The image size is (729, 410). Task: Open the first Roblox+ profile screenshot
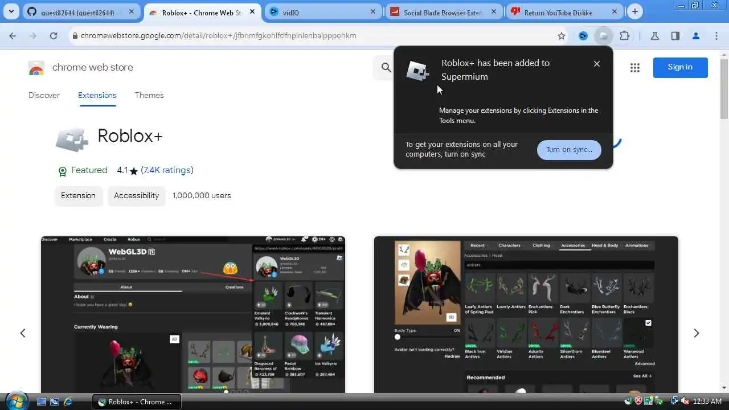pyautogui.click(x=193, y=314)
